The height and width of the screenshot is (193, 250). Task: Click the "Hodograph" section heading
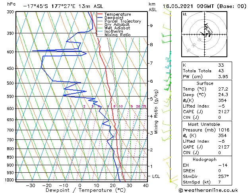(205, 160)
